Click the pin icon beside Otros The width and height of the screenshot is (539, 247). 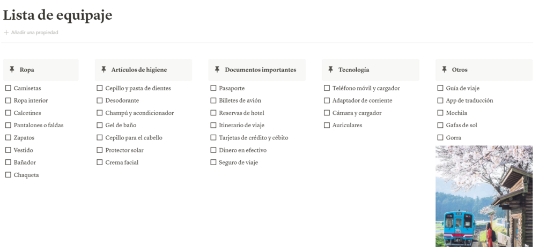444,70
